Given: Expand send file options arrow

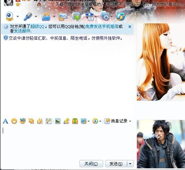Looking at the screenshot, I should click(x=54, y=17).
